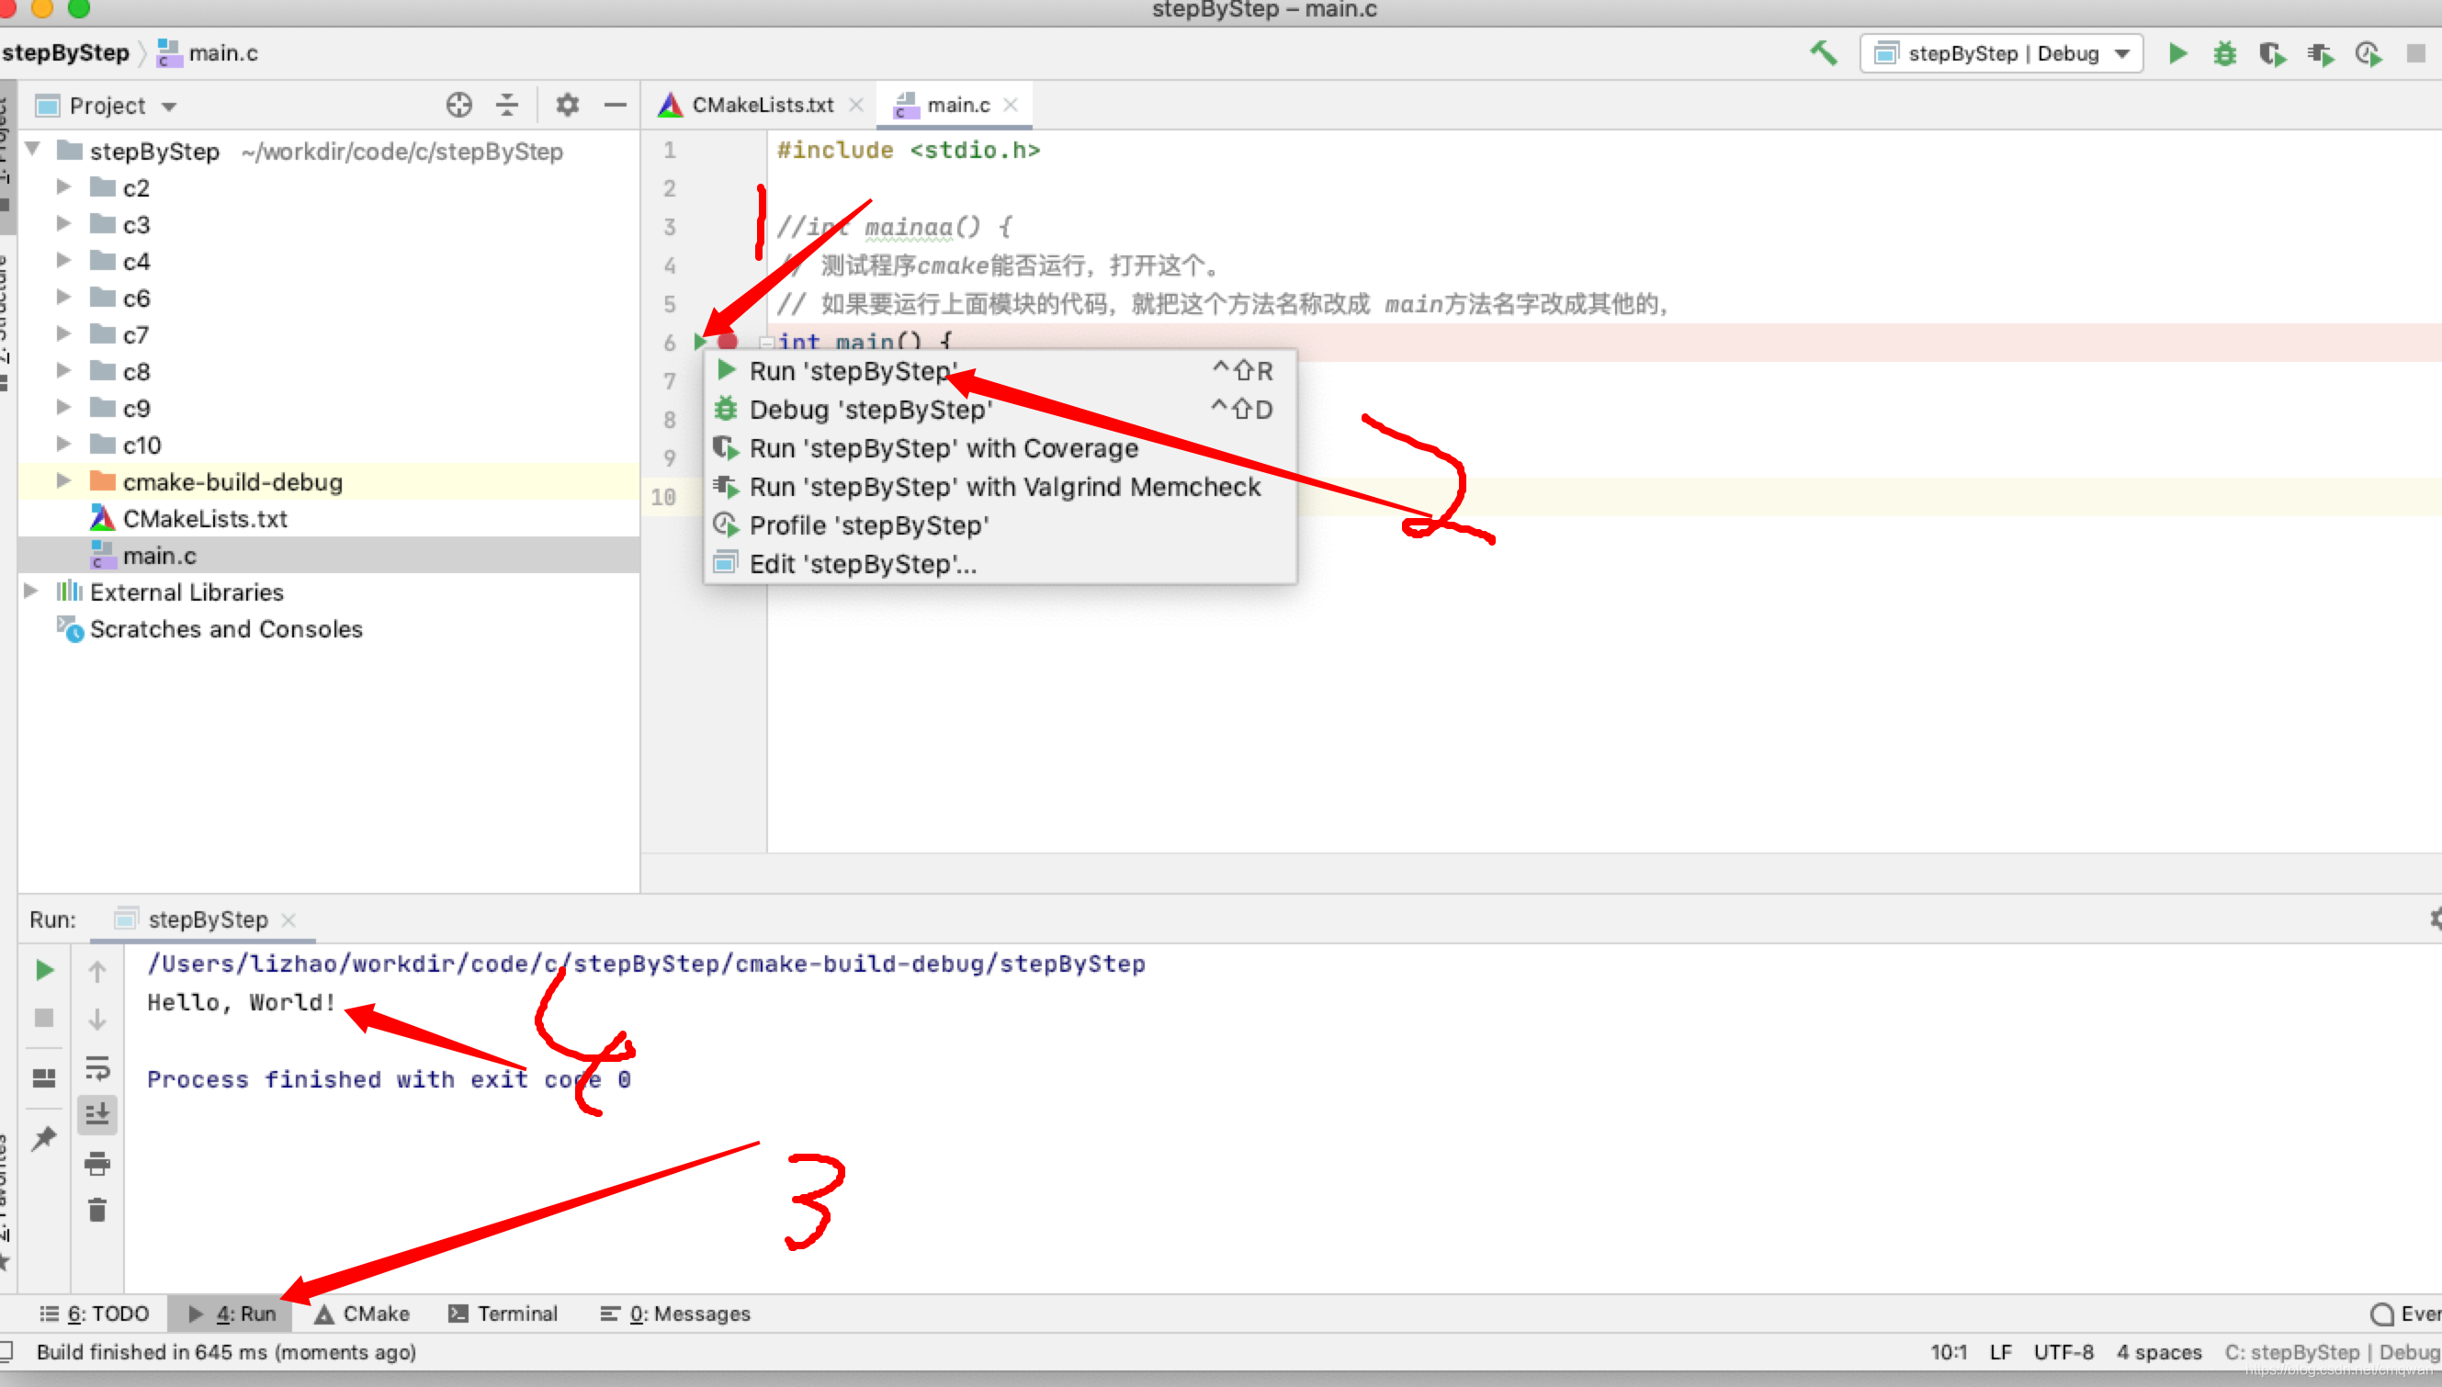
Task: Close the CMakeLists.txt editor tab
Action: tap(855, 105)
